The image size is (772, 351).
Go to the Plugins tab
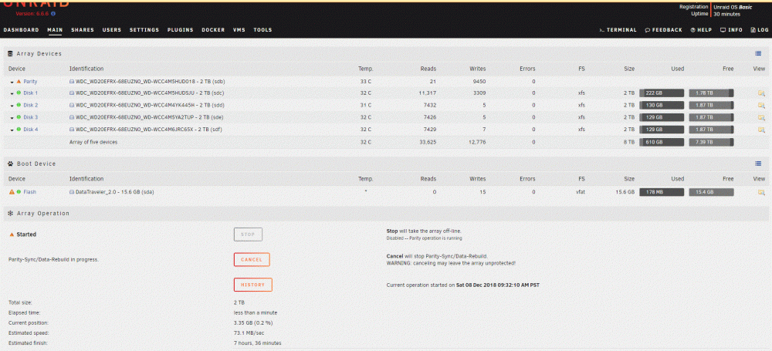(180, 30)
